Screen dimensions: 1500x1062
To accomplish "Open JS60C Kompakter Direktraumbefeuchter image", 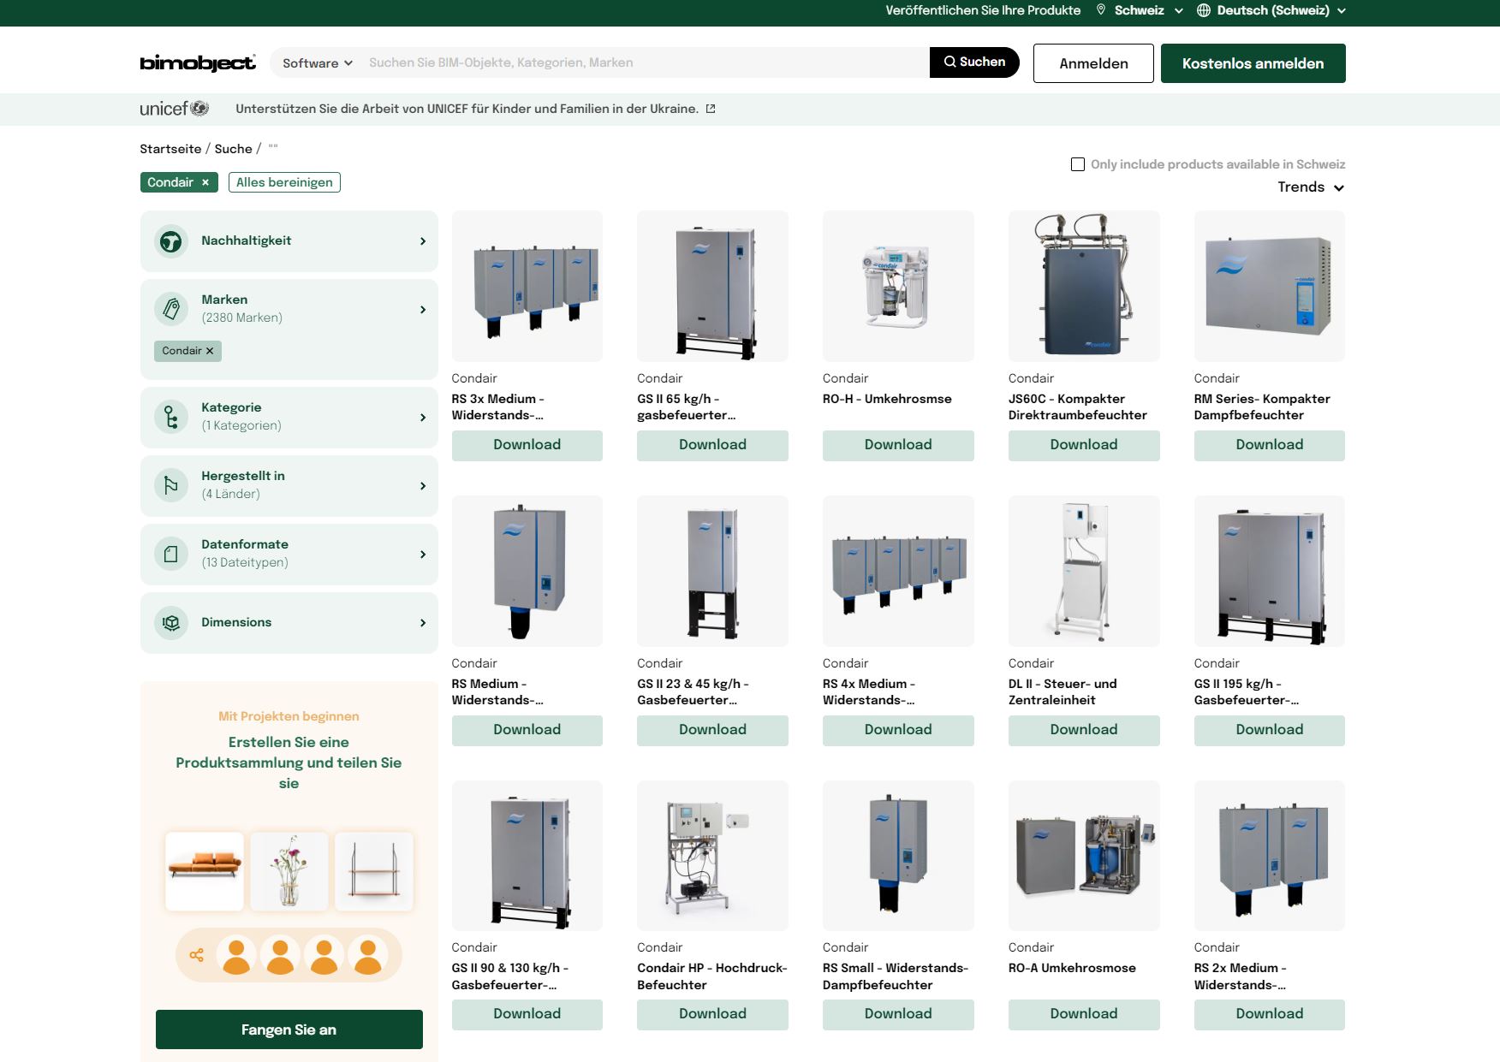I will point(1084,286).
